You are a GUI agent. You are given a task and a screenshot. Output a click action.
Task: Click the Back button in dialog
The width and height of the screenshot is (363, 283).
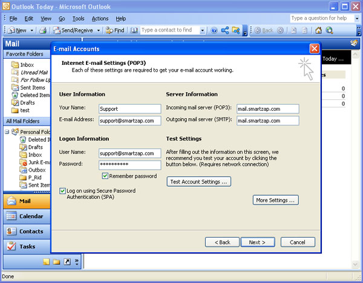coord(222,242)
